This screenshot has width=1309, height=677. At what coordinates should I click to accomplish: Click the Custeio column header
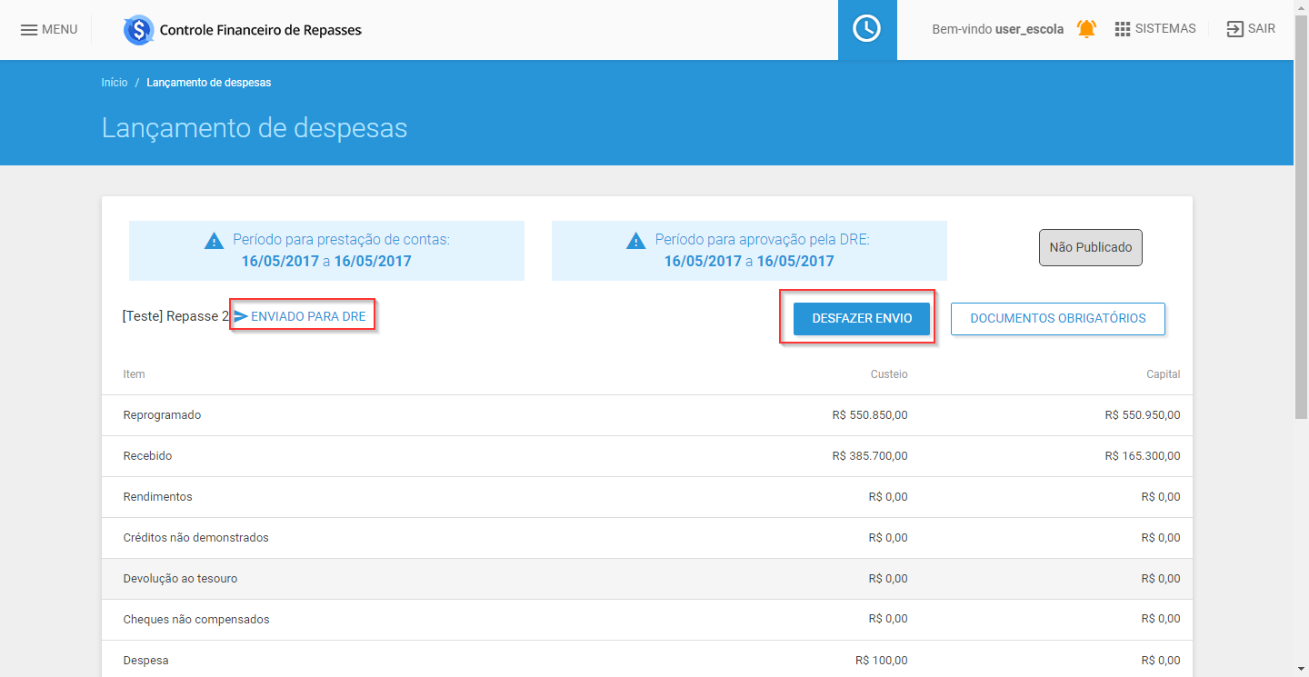(x=888, y=374)
